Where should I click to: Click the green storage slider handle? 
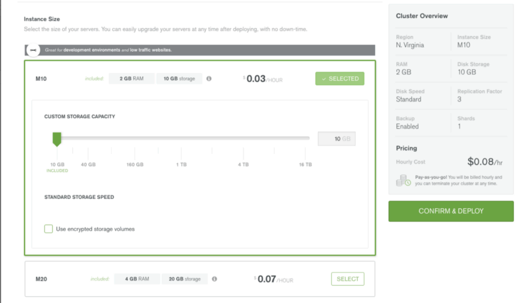57,139
